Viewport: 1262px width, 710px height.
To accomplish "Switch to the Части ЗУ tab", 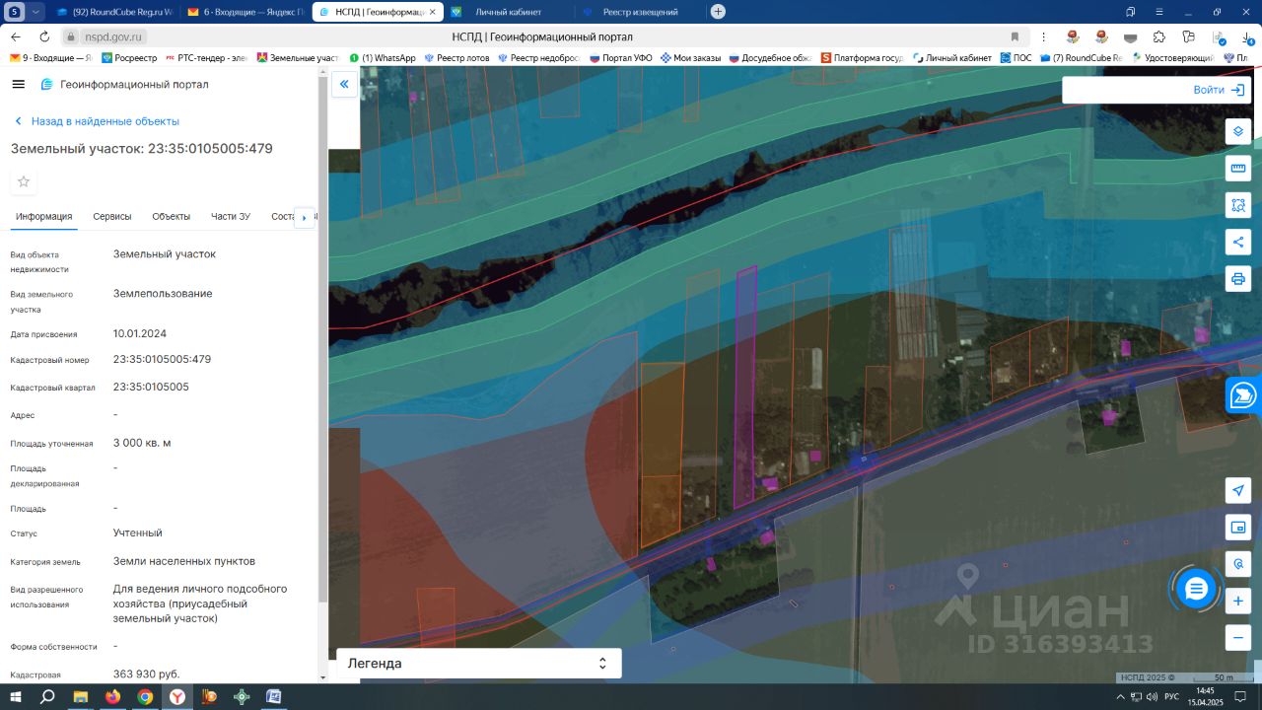I will (231, 216).
